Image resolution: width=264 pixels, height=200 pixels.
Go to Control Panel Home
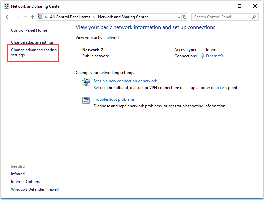[29, 30]
